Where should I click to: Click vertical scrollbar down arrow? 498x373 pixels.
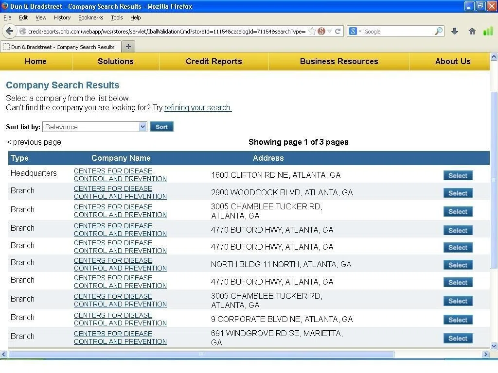click(x=494, y=346)
